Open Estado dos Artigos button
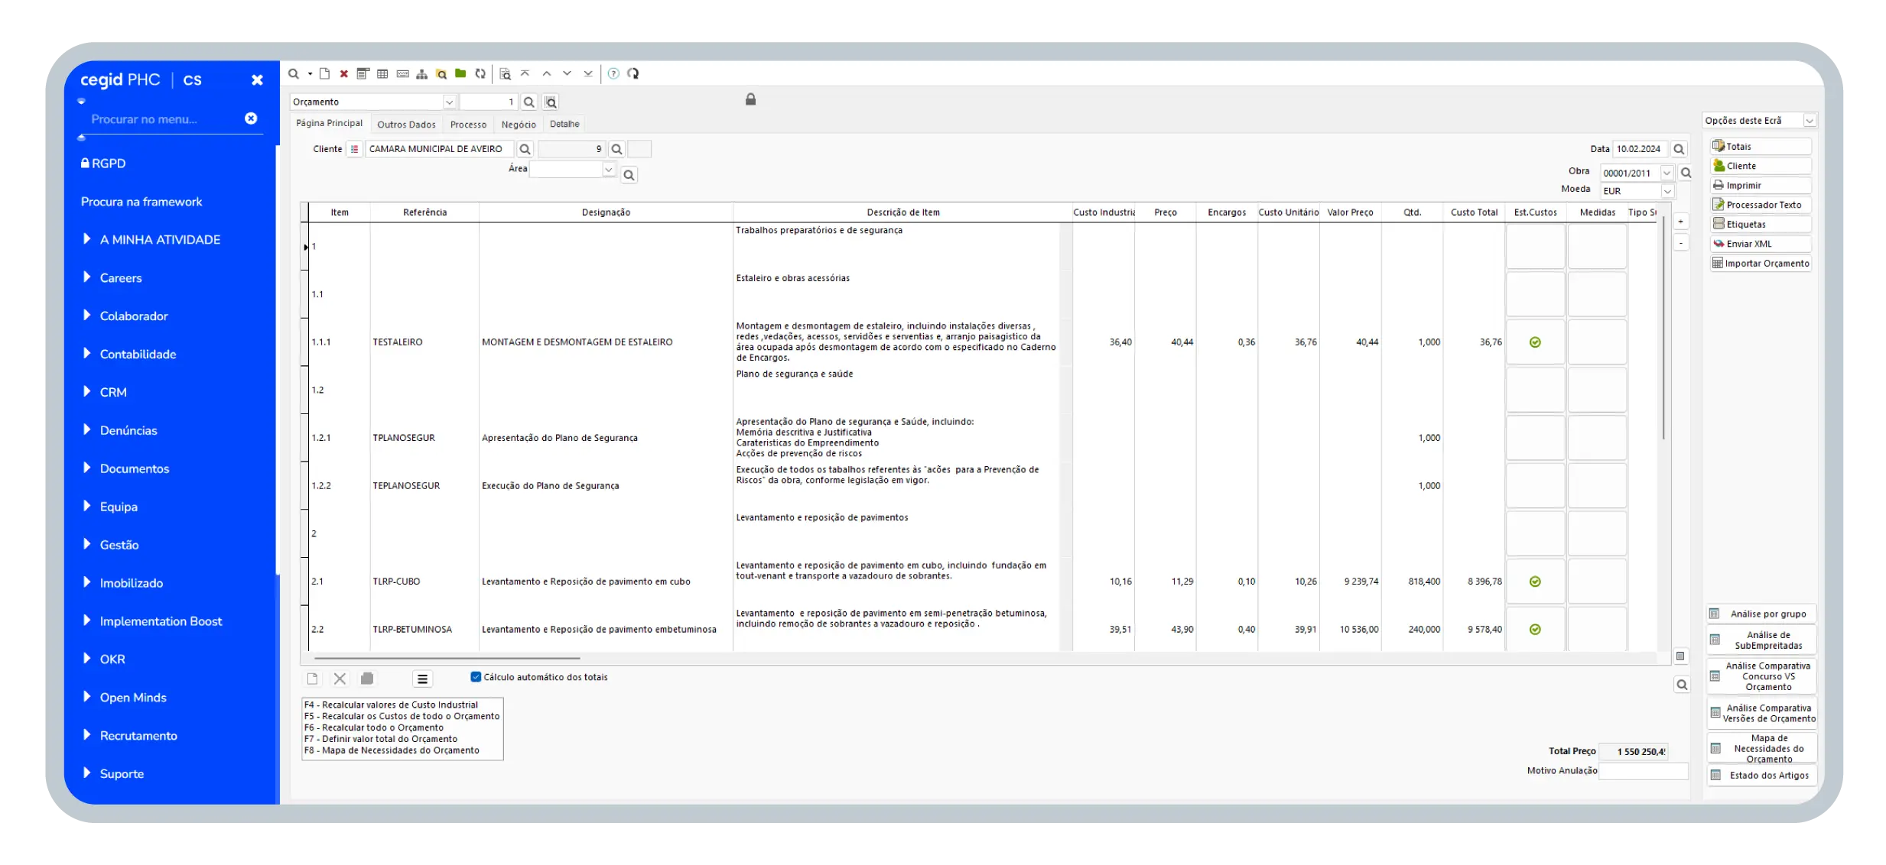 1761,775
